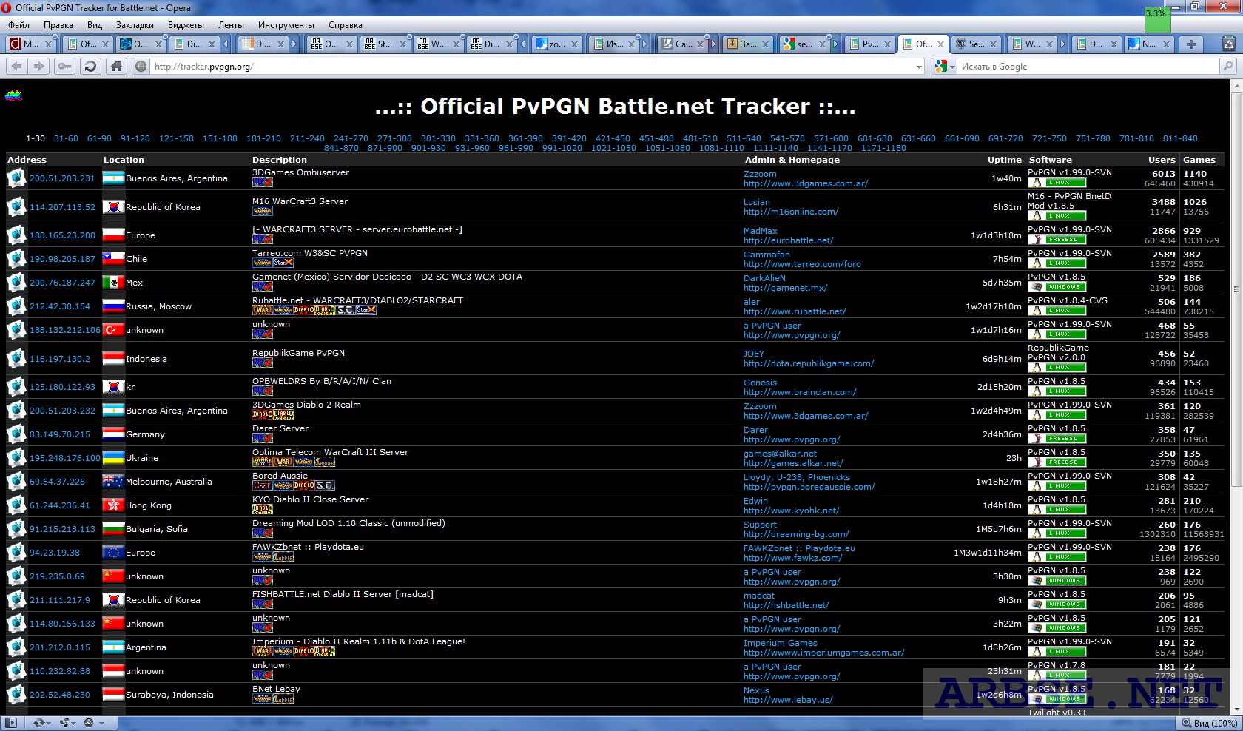Open the Виджеты menu
The width and height of the screenshot is (1243, 731).
[x=186, y=25]
